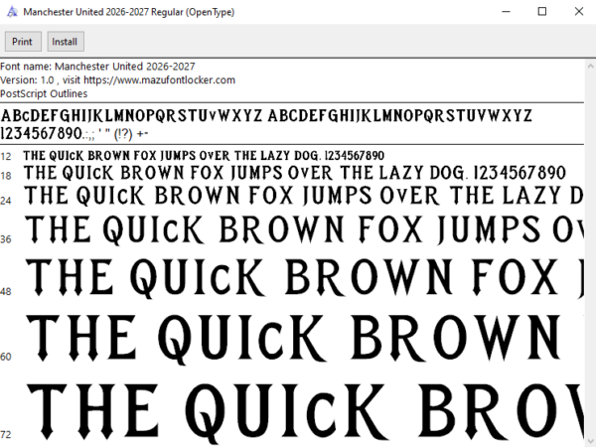Click the 12-point quick brown fox sample

click(204, 156)
